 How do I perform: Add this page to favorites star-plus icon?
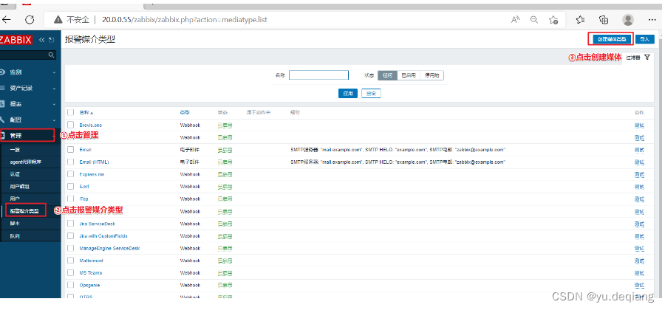[x=553, y=20]
